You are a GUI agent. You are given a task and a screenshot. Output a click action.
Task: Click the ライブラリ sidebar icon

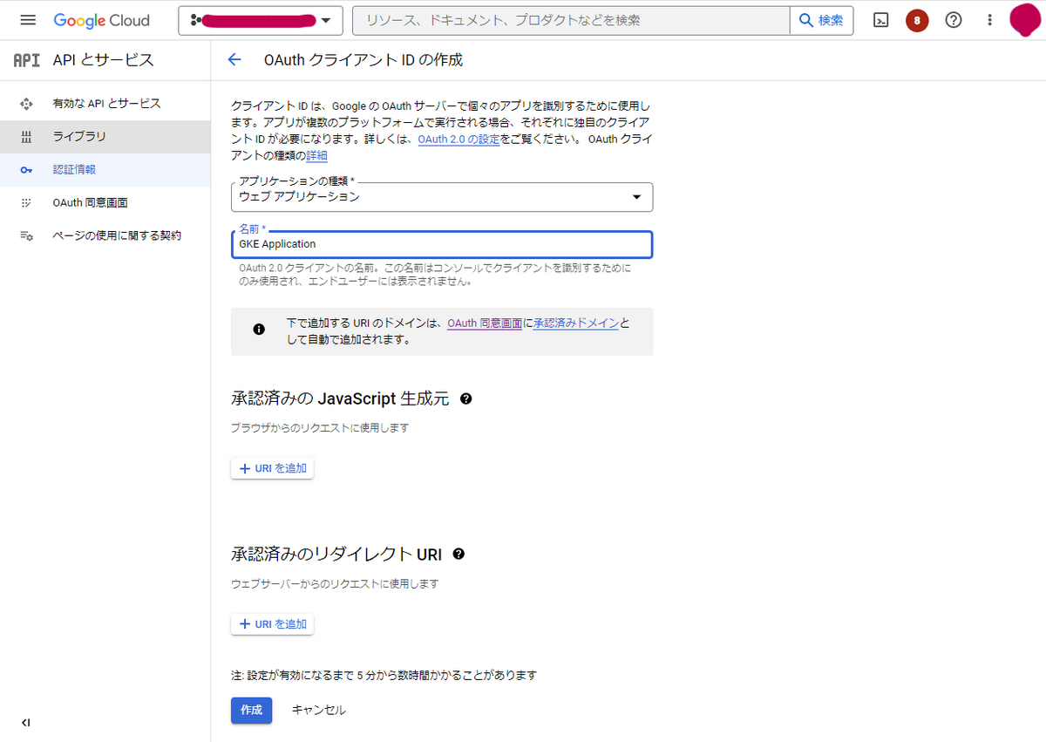26,137
